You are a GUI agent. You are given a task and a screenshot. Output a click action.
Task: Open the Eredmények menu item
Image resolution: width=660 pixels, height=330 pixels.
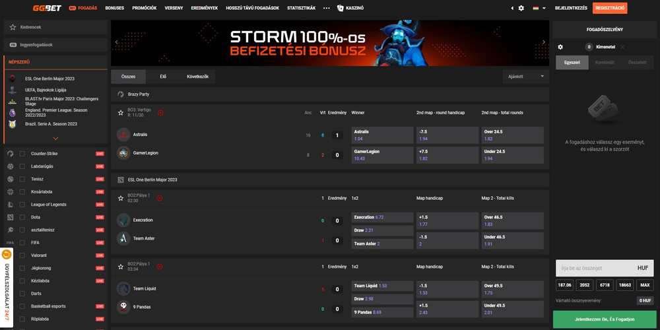(205, 8)
